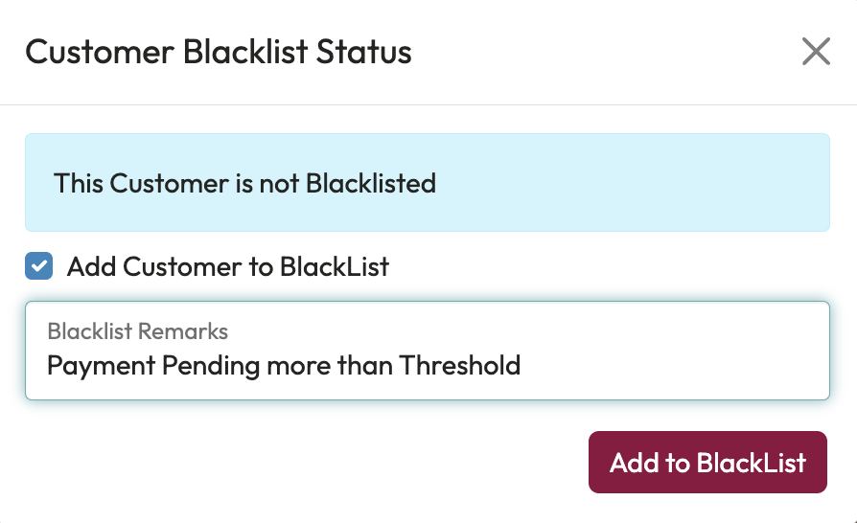Image resolution: width=857 pixels, height=523 pixels.
Task: Click the 'Add Customer to BlackList' label
Action: [x=228, y=267]
